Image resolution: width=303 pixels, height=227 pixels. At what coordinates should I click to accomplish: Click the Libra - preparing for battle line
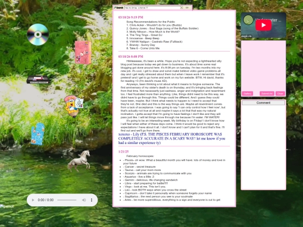(x=145, y=183)
